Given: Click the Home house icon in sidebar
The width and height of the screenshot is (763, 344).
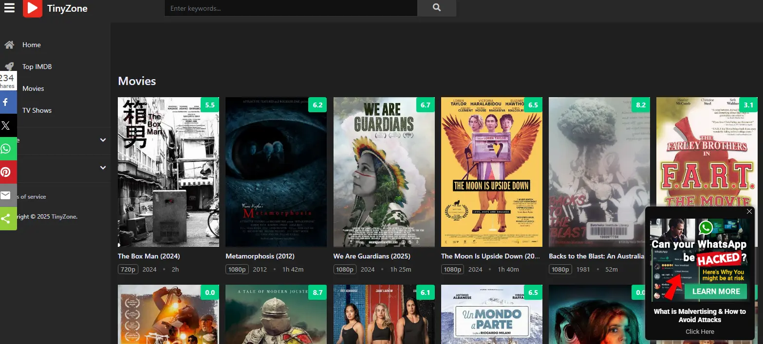Looking at the screenshot, I should 9,45.
